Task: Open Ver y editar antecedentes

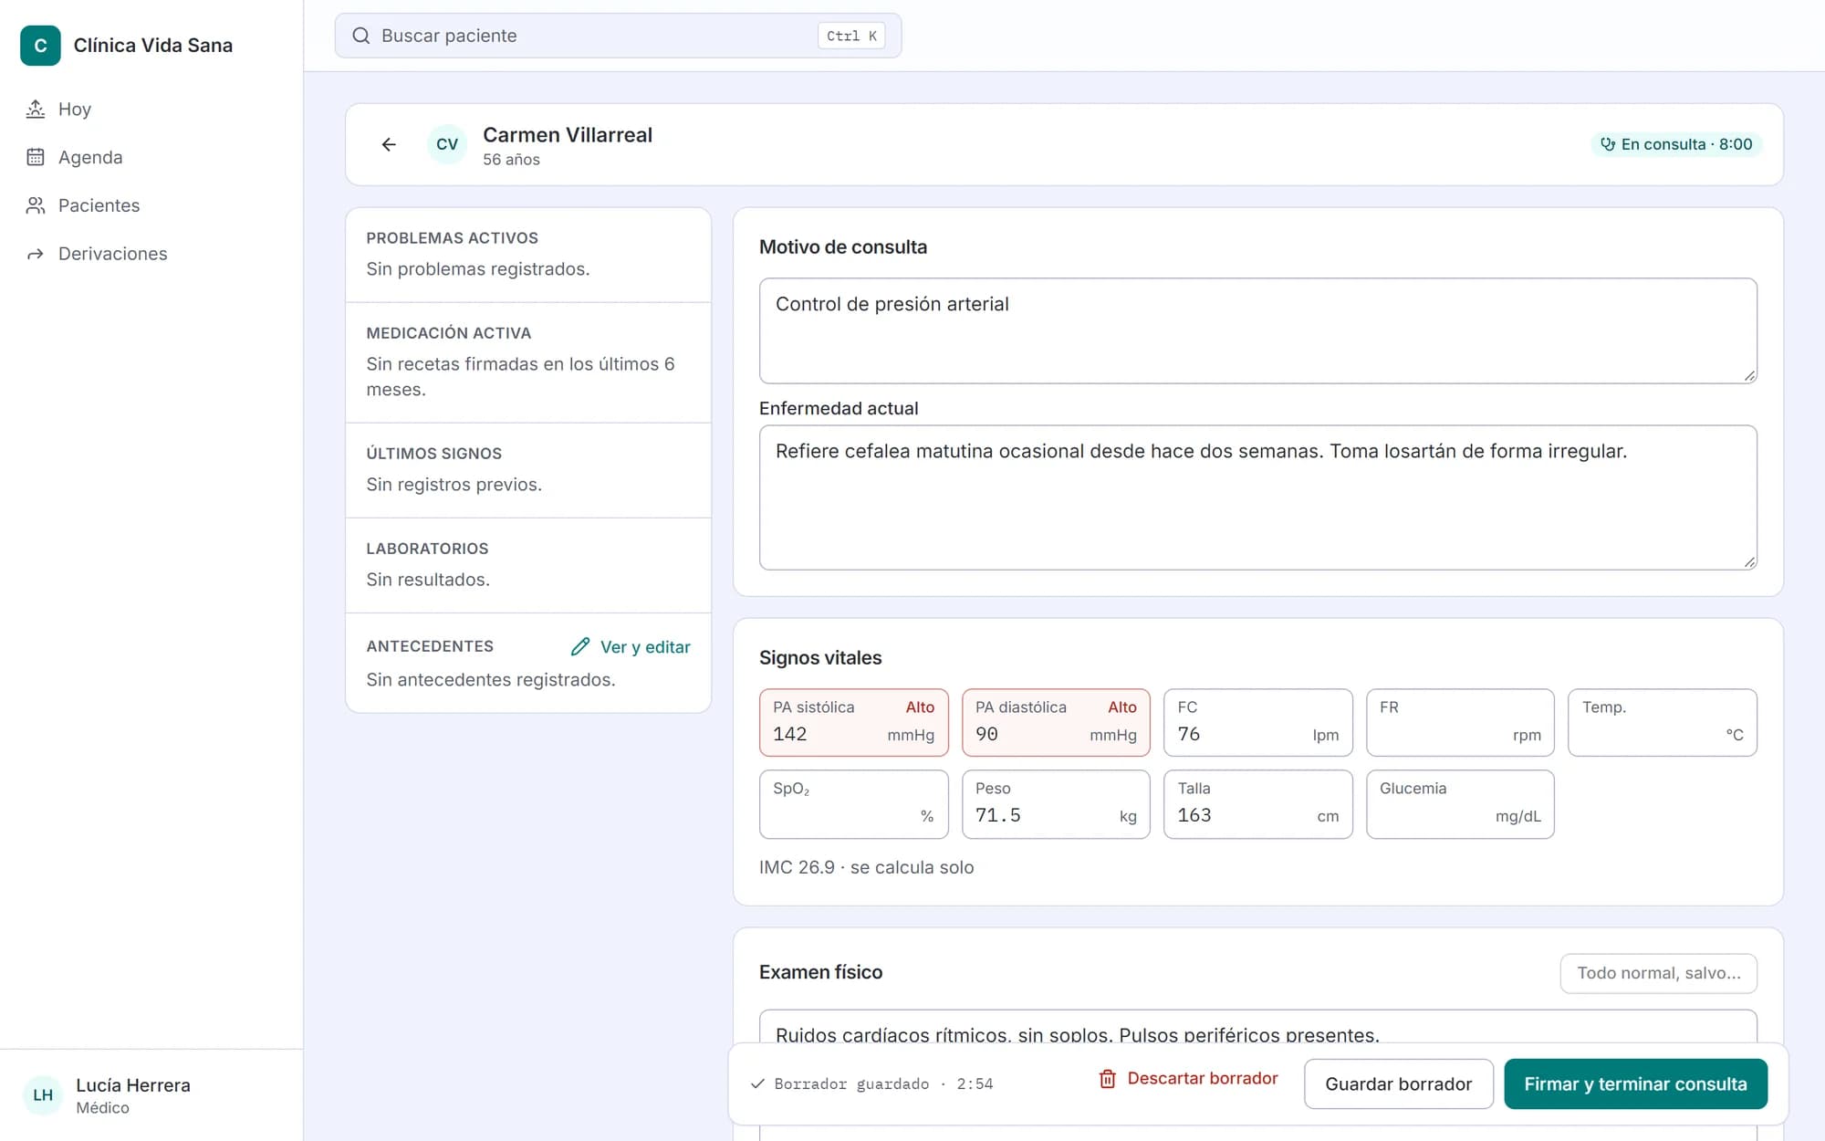Action: pos(631,647)
